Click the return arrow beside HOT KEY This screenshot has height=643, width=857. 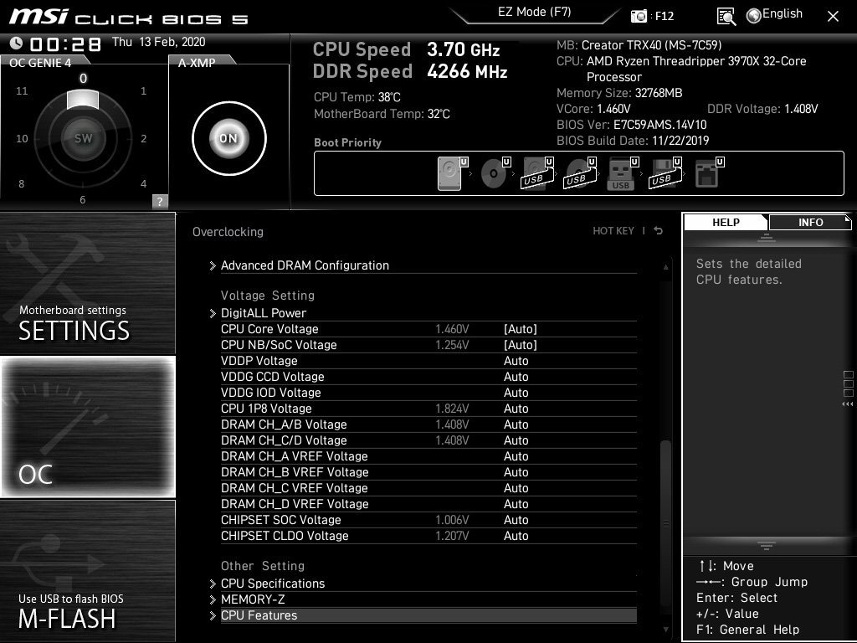point(658,231)
